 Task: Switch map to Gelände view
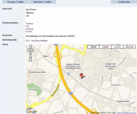pos(129,47)
